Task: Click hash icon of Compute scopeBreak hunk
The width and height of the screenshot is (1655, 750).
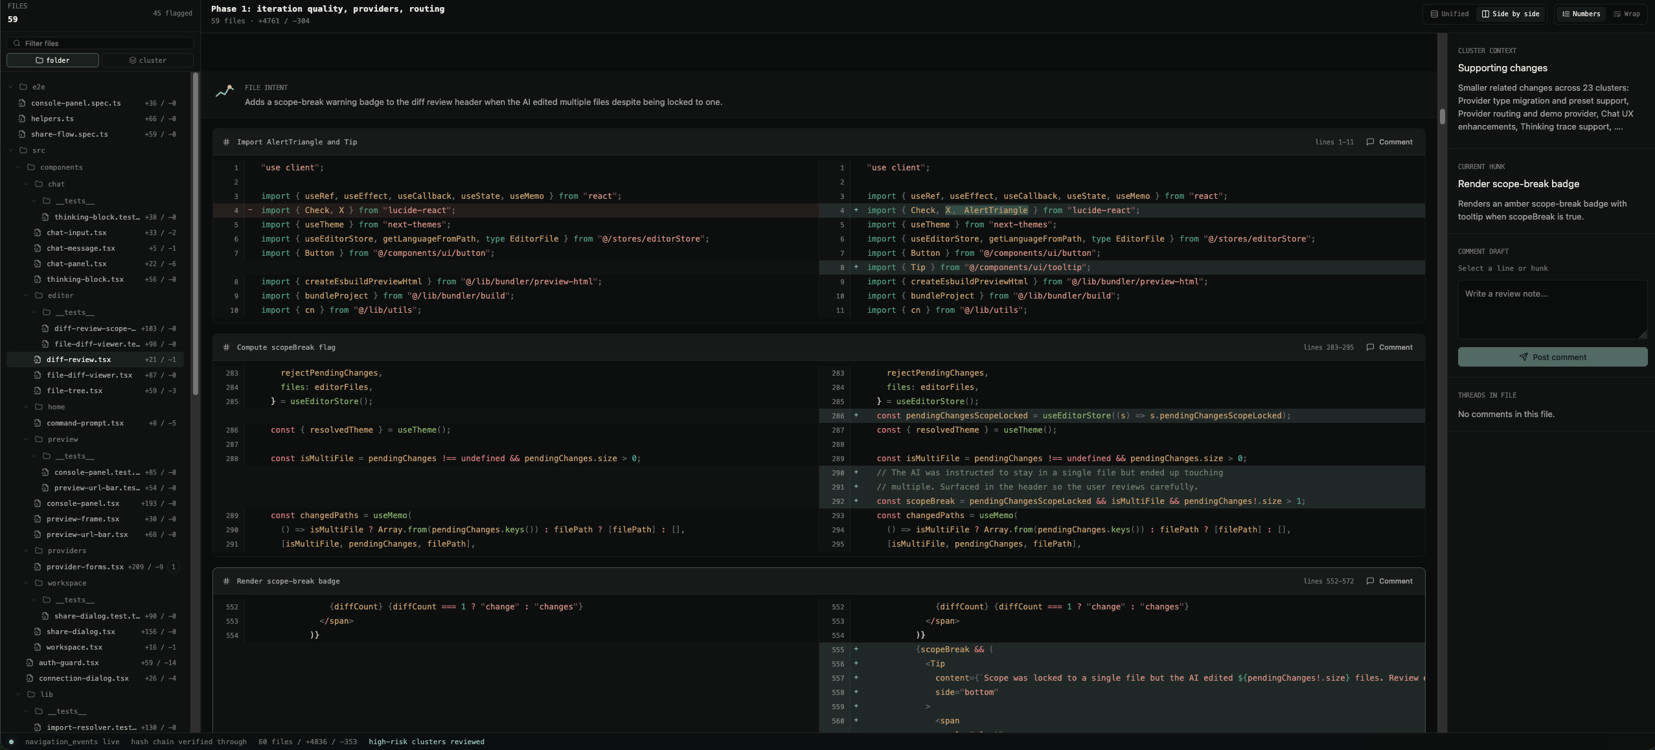Action: pos(226,347)
